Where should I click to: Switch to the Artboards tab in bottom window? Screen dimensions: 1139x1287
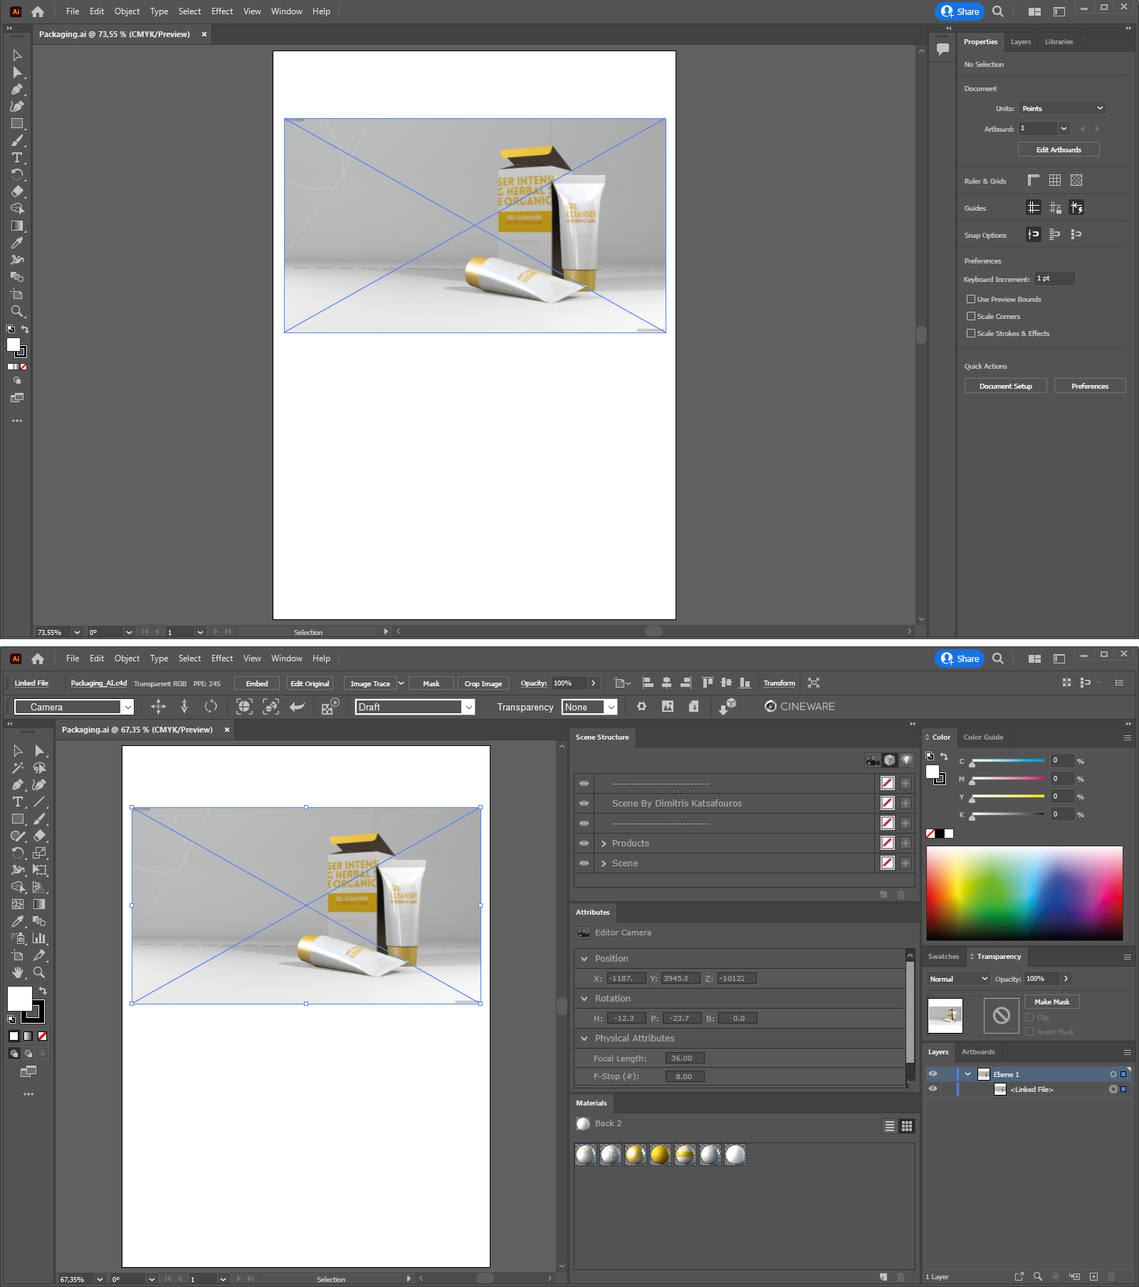pyautogui.click(x=978, y=1052)
